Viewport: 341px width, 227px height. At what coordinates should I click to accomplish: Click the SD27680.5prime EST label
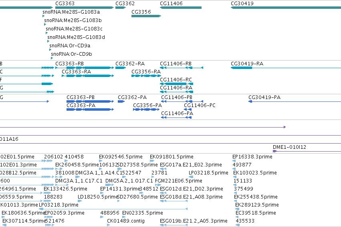pyautogui.click(x=137, y=197)
